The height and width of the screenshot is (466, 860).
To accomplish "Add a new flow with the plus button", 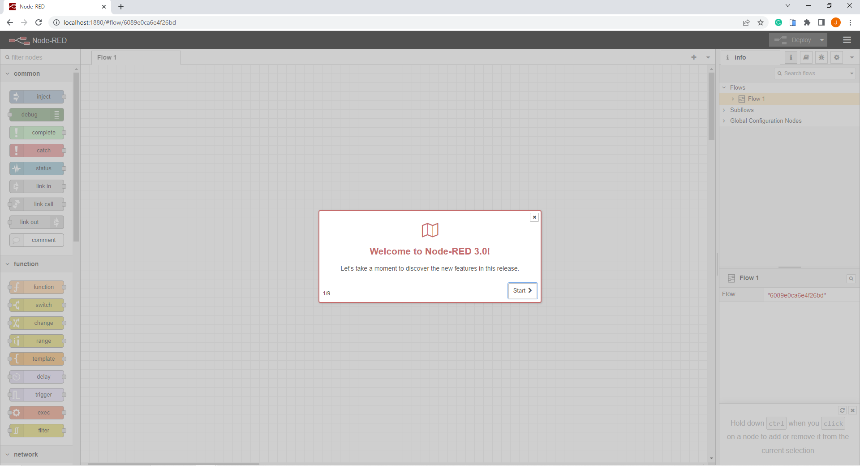I will 693,57.
